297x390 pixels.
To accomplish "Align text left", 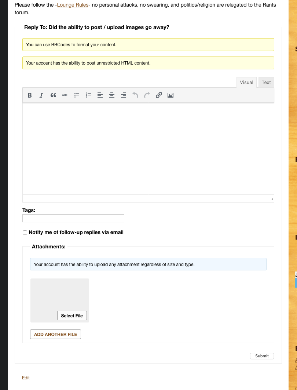I will pyautogui.click(x=100, y=95).
